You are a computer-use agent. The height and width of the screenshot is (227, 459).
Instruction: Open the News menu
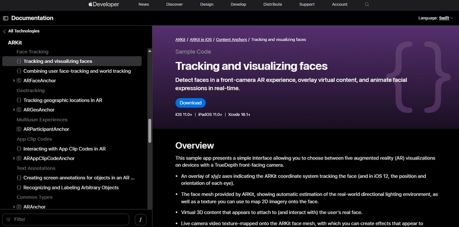pyautogui.click(x=144, y=4)
